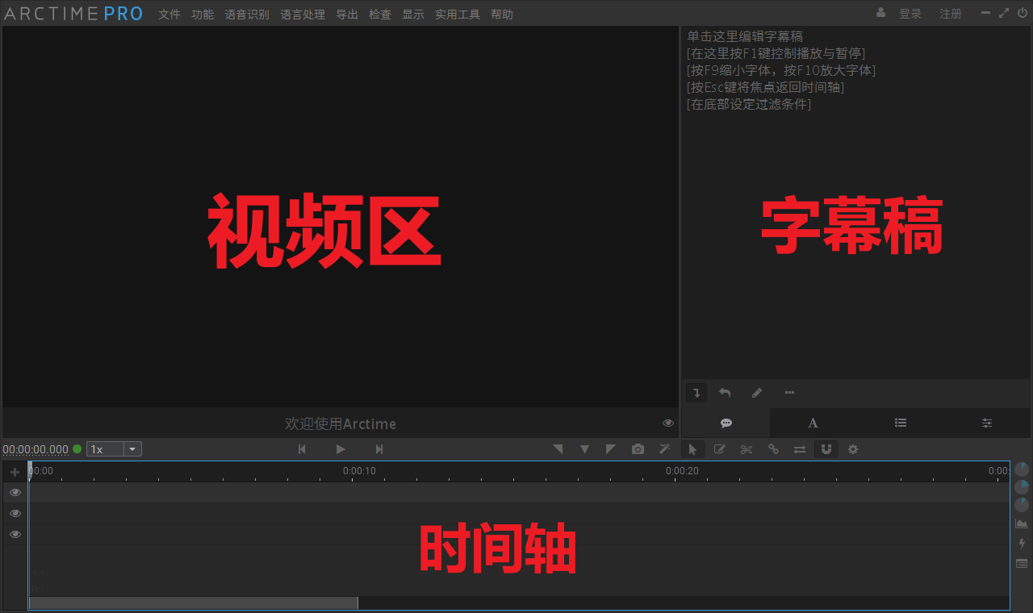Select the scissors cut tool

point(747,449)
